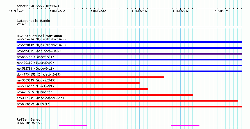This screenshot has height=129, width=250.
Task: Click the dgv4773n152 (Chaisson2019) label
Action: 39,74
